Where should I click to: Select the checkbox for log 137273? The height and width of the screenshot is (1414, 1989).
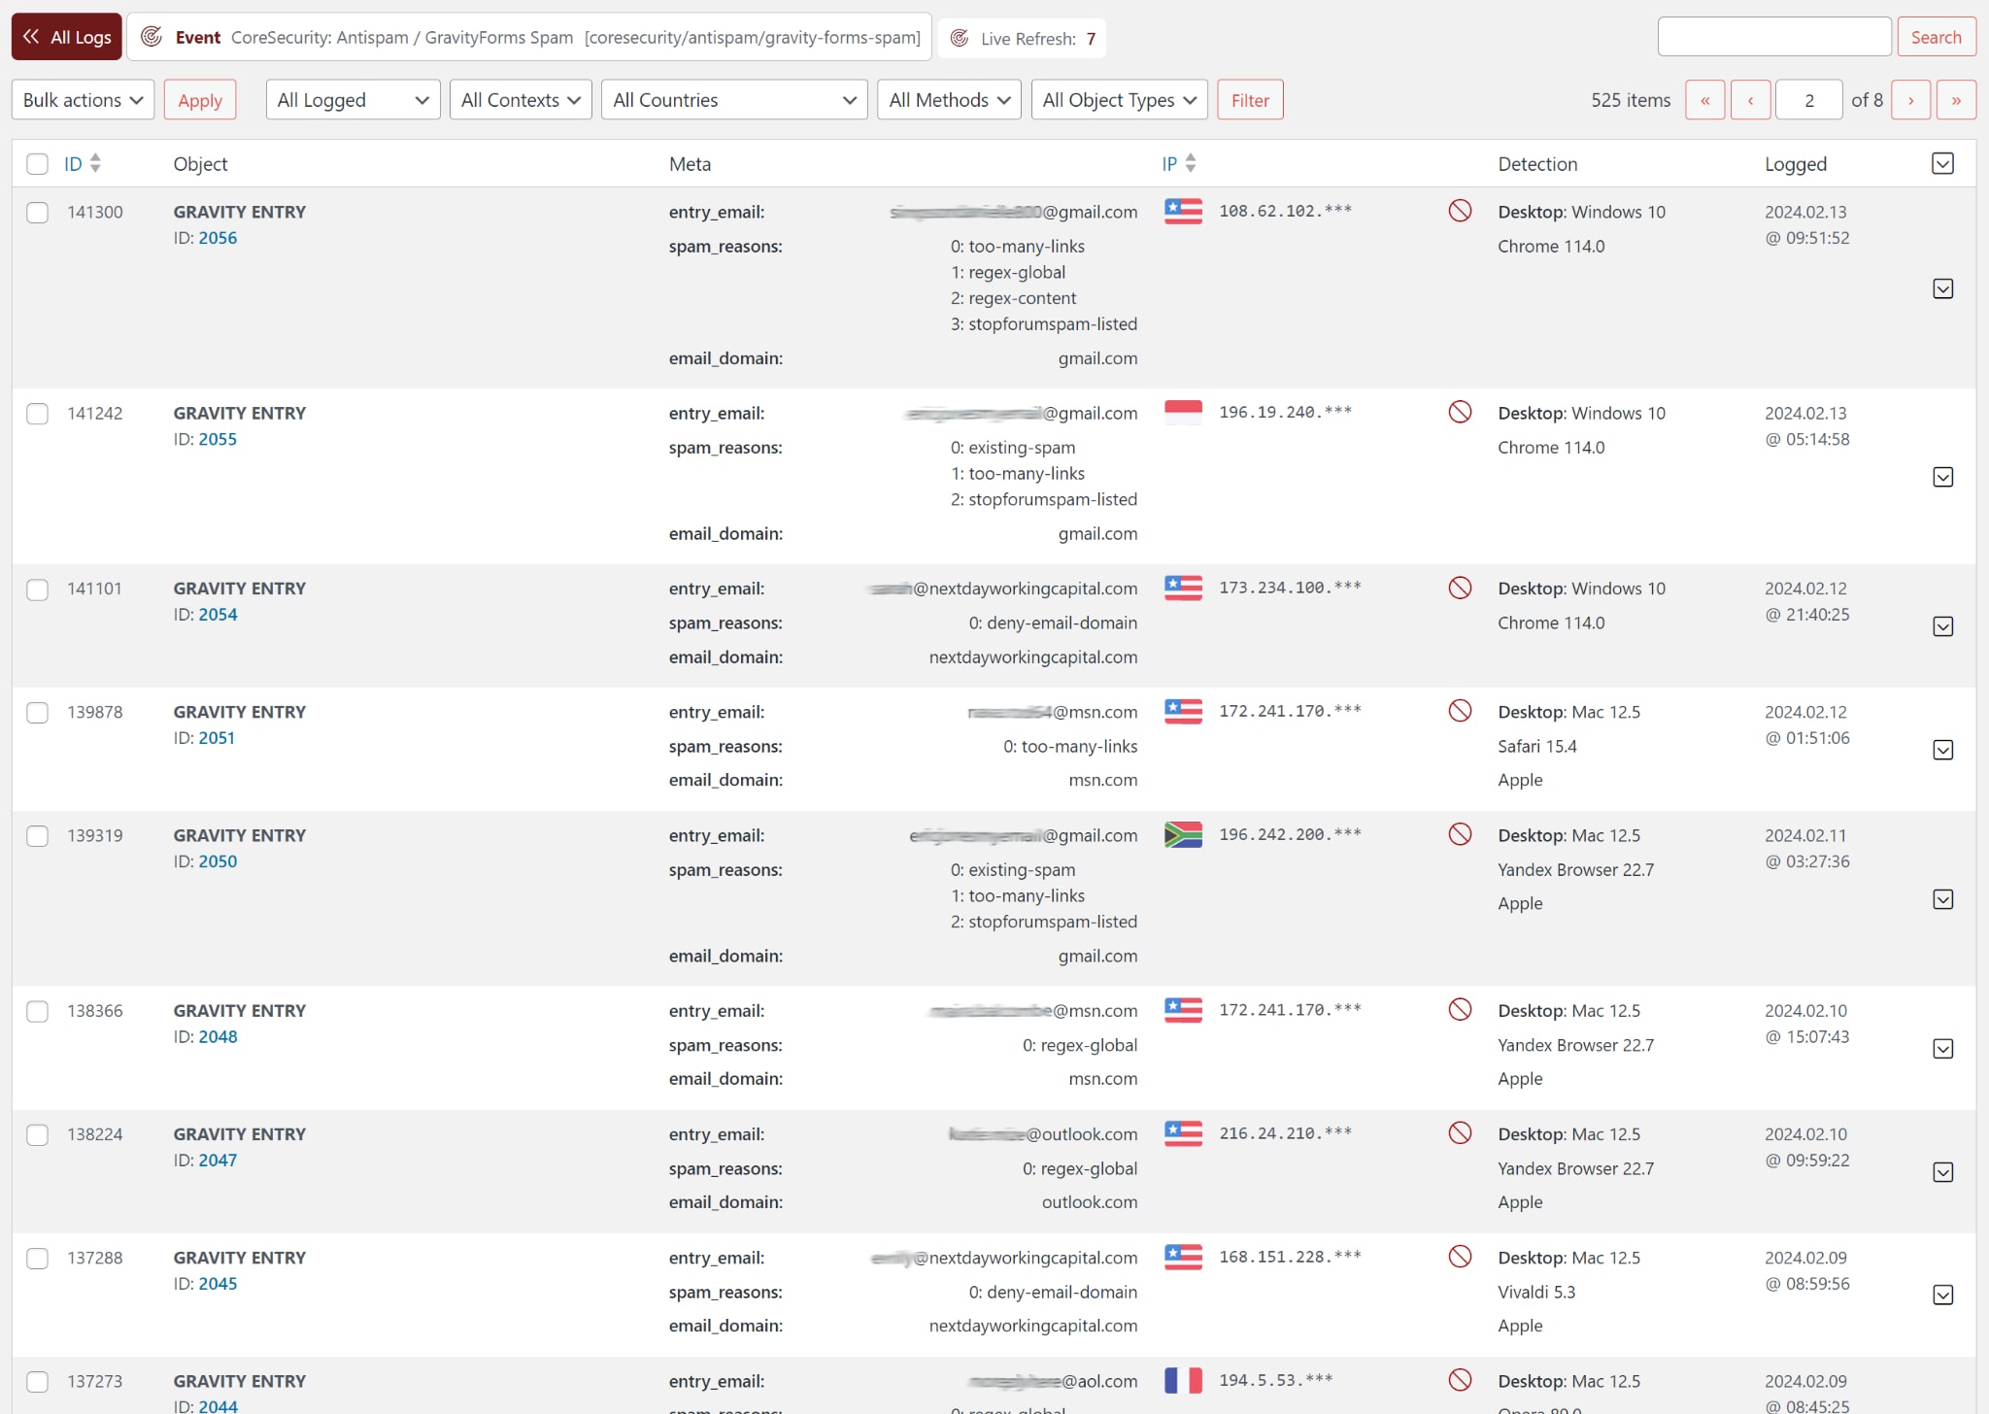coord(37,1382)
